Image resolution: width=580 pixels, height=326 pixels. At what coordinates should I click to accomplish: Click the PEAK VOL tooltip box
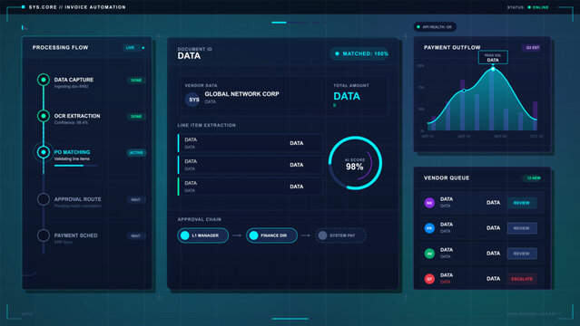pos(493,58)
